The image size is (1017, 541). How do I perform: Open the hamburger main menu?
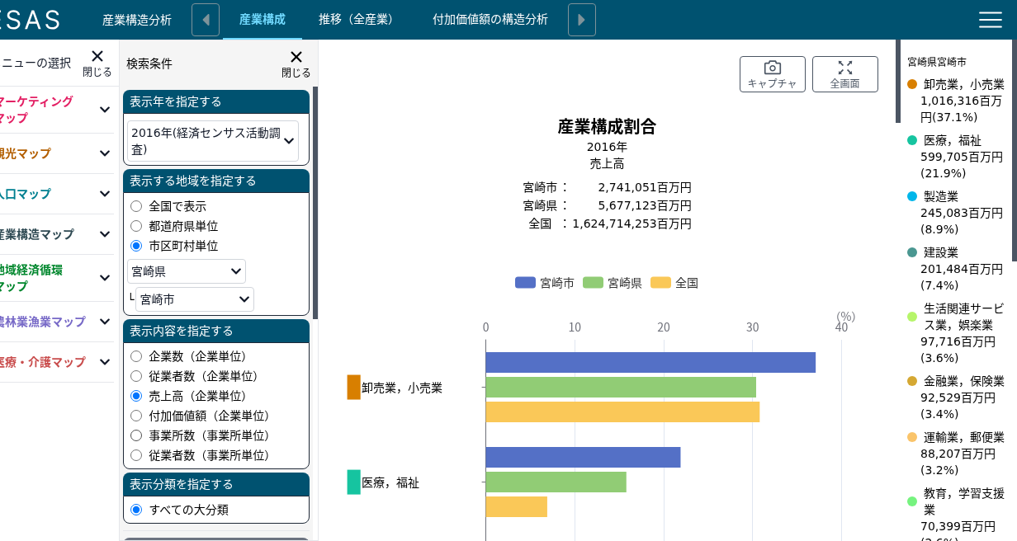tap(990, 20)
